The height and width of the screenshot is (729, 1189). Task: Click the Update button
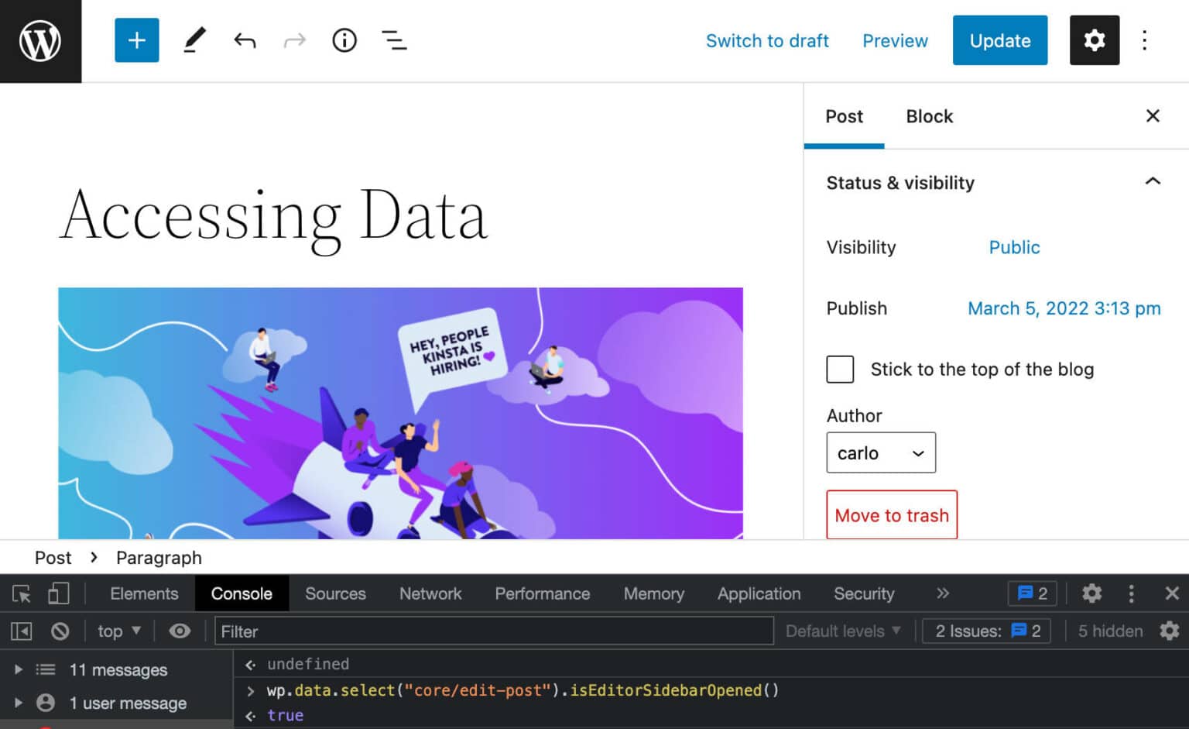999,40
